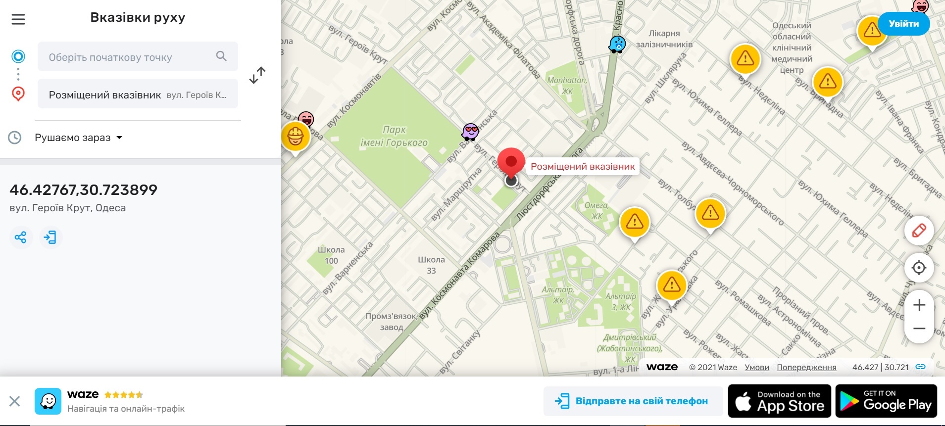Click the send-to-phone icon under the address
945x426 pixels.
[x=50, y=237]
